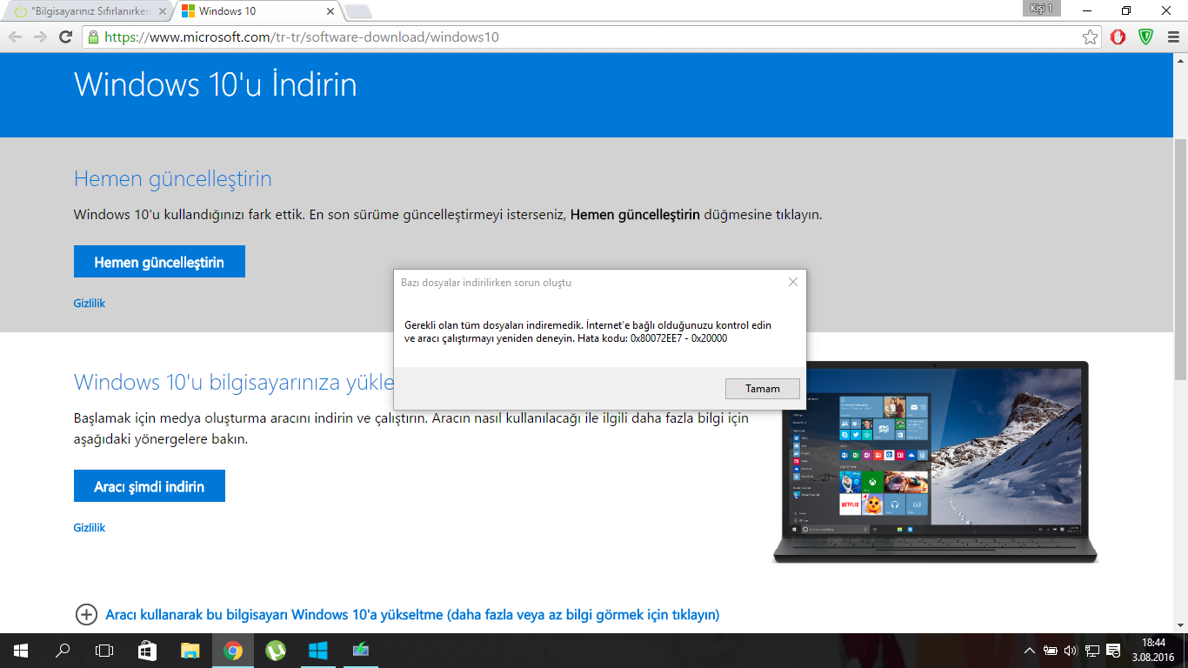Select the Windows 10 browser tab
The height and width of the screenshot is (668, 1188).
point(256,11)
